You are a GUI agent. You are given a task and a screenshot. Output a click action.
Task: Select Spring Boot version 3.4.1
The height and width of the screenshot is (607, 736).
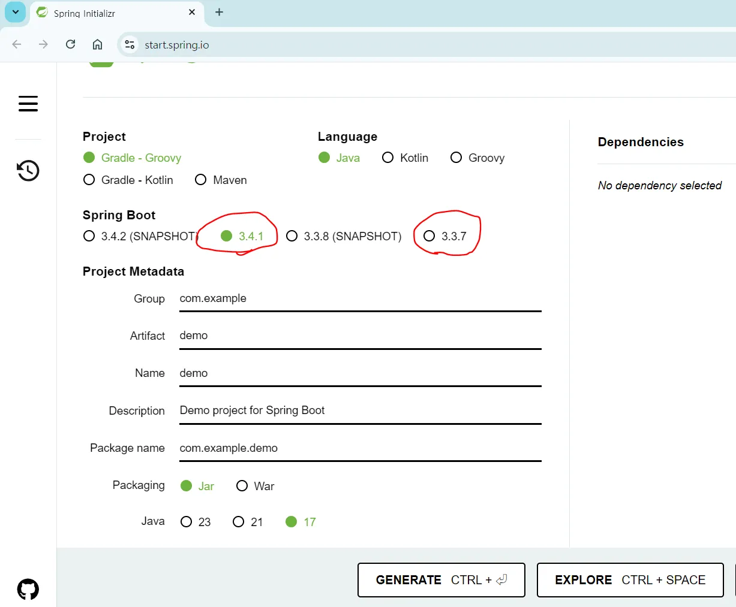coord(242,236)
